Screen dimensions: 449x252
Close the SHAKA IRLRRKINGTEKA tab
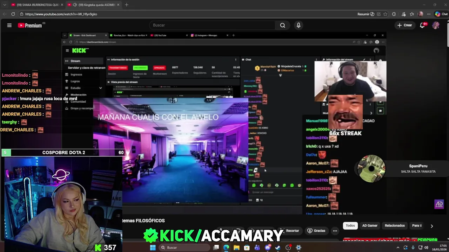coord(62,5)
